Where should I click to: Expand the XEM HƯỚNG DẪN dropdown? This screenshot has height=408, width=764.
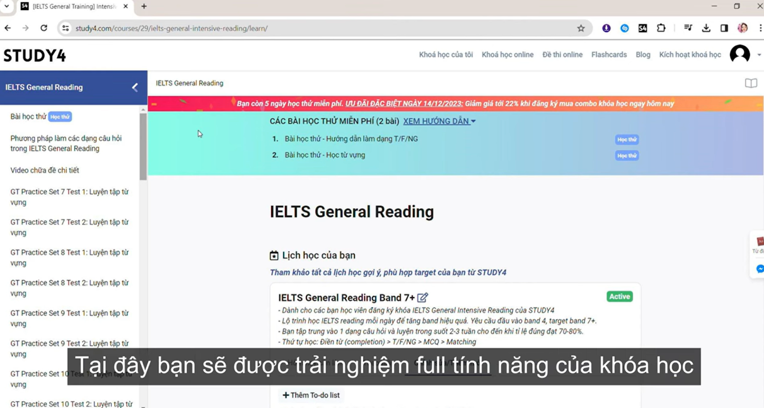click(x=439, y=121)
